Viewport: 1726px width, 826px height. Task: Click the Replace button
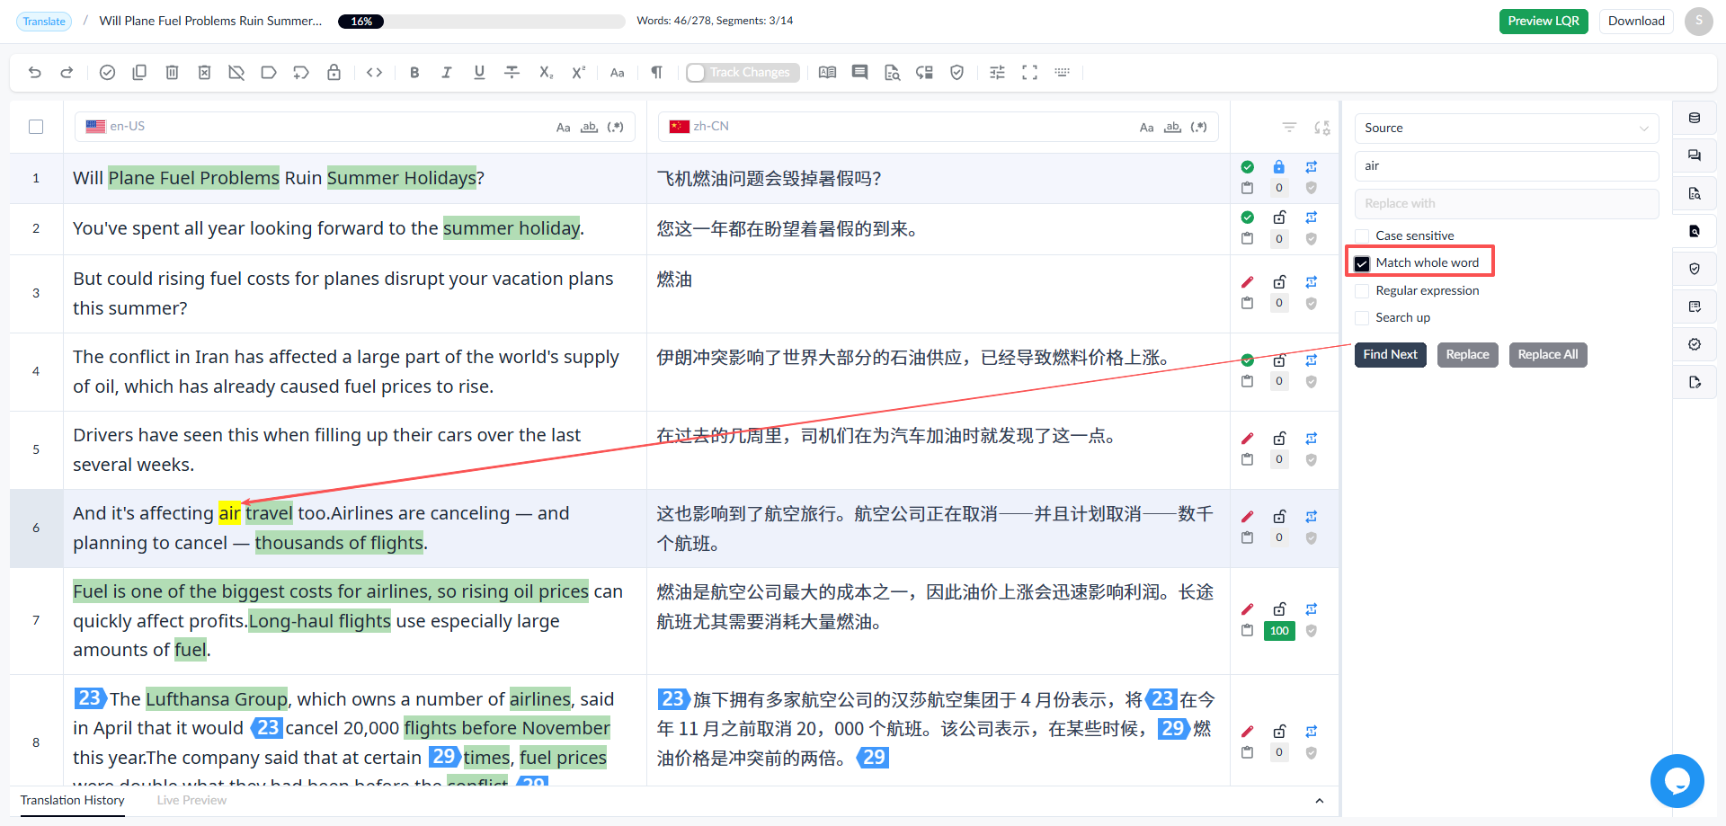1467,355
